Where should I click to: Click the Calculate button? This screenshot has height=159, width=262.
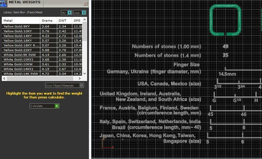pyautogui.click(x=44, y=106)
